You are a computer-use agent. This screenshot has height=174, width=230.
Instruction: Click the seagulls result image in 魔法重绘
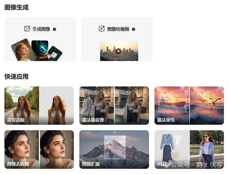point(207,106)
